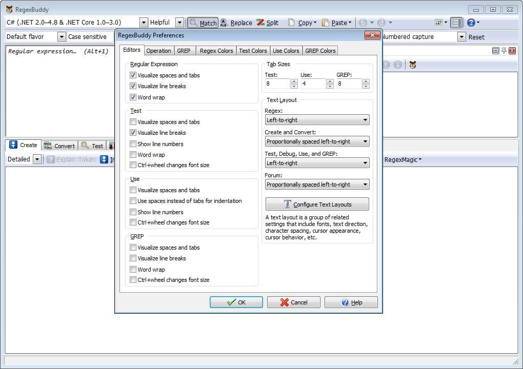Switch to the GREP preferences tab

184,51
